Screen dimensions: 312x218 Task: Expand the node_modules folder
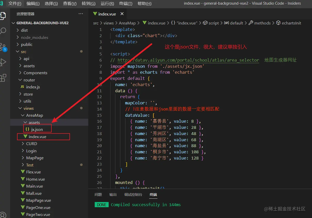pos(18,37)
